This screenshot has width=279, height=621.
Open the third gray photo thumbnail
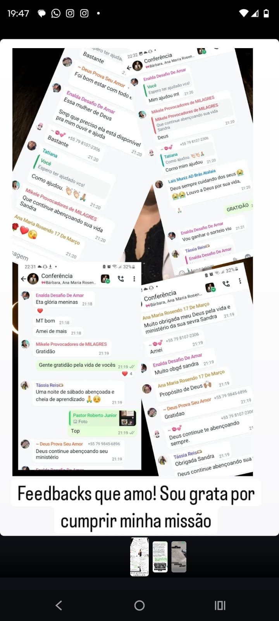[x=179, y=557]
